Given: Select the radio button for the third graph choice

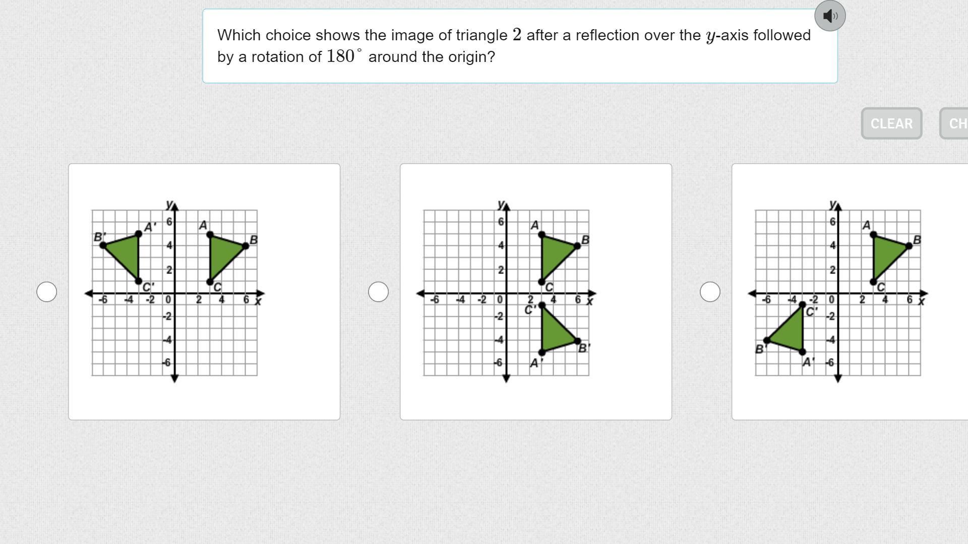Looking at the screenshot, I should [x=710, y=292].
